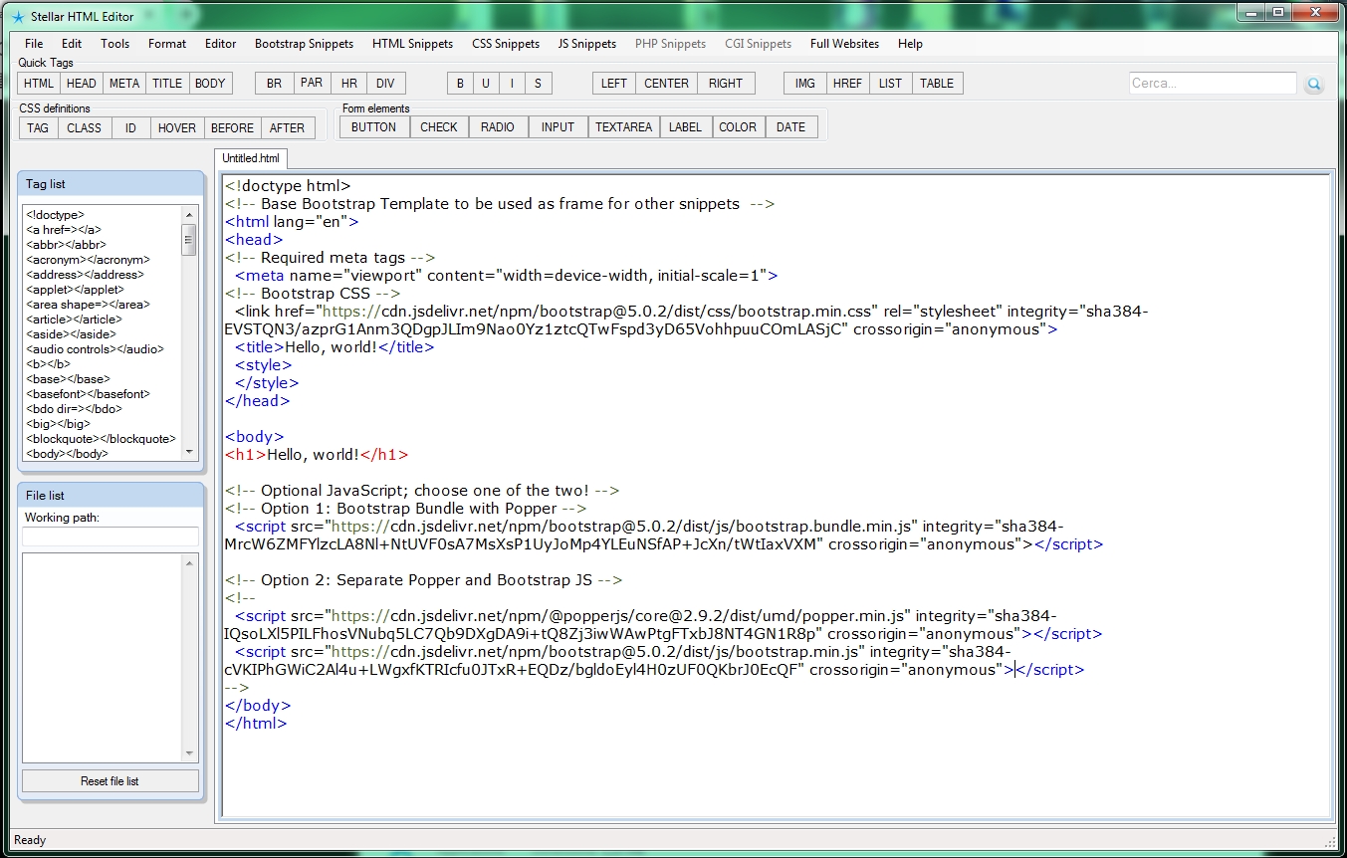Screen dimensions: 1347x858
Task: Click the CSS CLASS definition button
Action: [x=84, y=127]
